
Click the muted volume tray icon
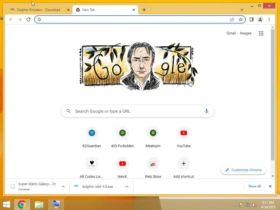[x=254, y=205]
